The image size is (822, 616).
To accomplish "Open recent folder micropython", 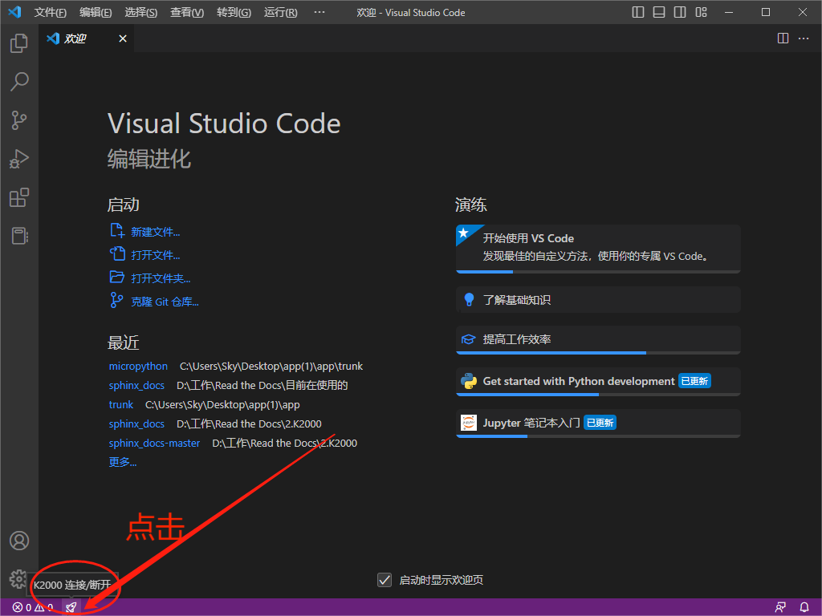I will pyautogui.click(x=138, y=366).
